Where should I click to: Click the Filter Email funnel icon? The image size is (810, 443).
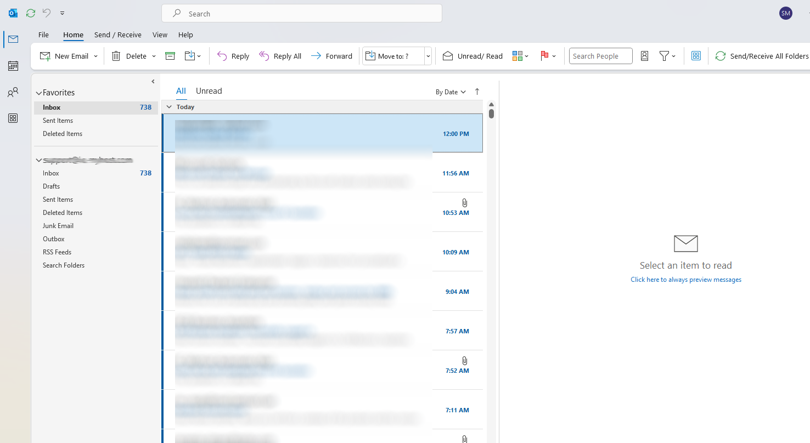point(665,56)
